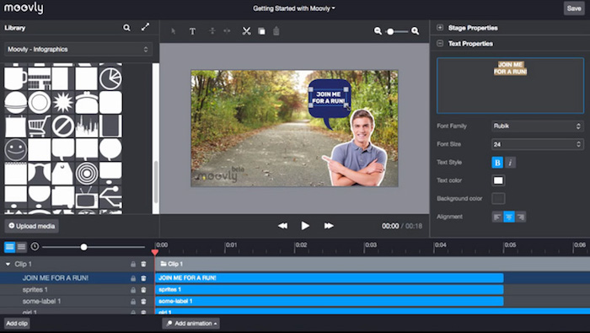Image resolution: width=590 pixels, height=333 pixels.
Task: Click the zoom in magnifier icon
Action: click(415, 31)
